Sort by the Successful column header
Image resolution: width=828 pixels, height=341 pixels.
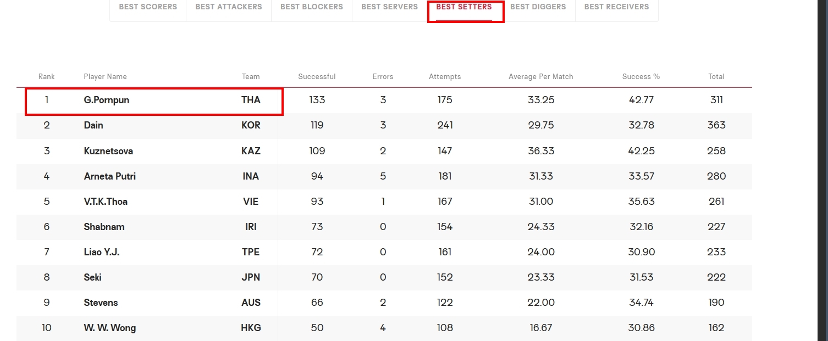click(317, 77)
